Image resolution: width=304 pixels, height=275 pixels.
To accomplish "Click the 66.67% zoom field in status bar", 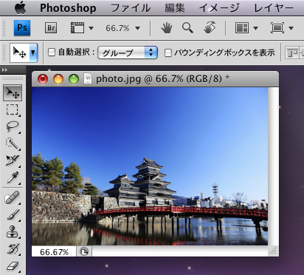I will point(54,252).
